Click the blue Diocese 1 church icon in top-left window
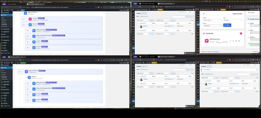Viewport: 261px width, 118px height. tap(30, 25)
